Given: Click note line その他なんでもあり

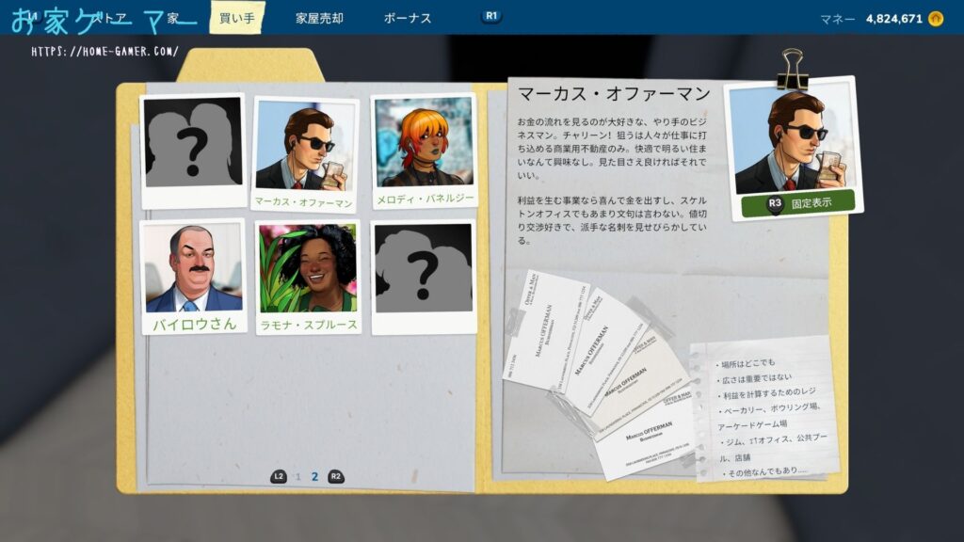Looking at the screenshot, I should [x=764, y=472].
